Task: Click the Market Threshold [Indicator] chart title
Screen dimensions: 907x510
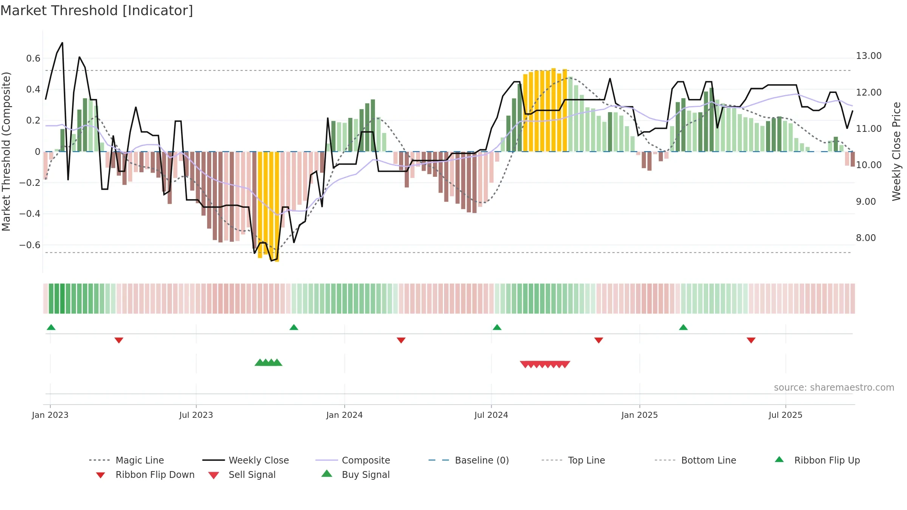Action: [97, 11]
